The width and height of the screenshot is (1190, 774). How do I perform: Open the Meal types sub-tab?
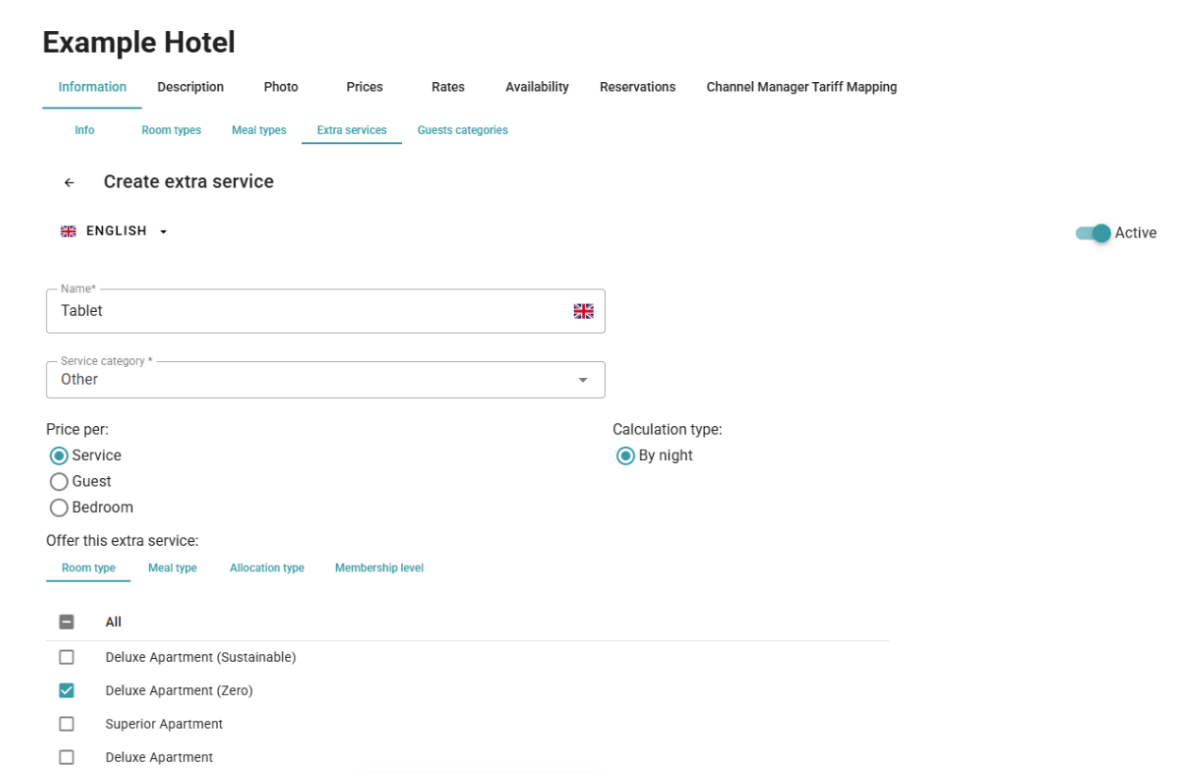[260, 130]
